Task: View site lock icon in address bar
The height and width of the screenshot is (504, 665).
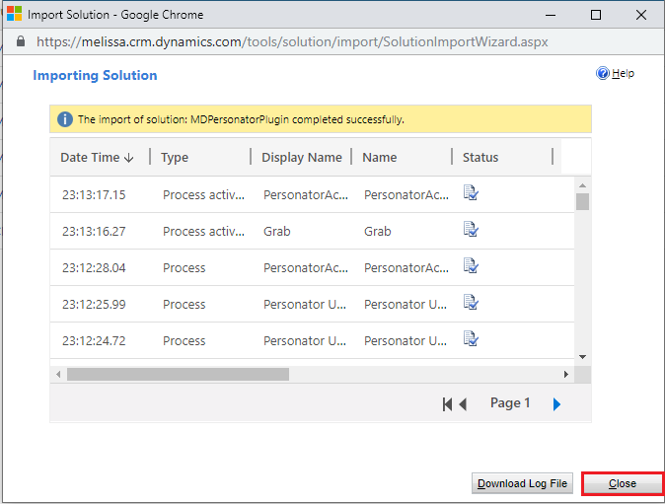Action: click(22, 42)
